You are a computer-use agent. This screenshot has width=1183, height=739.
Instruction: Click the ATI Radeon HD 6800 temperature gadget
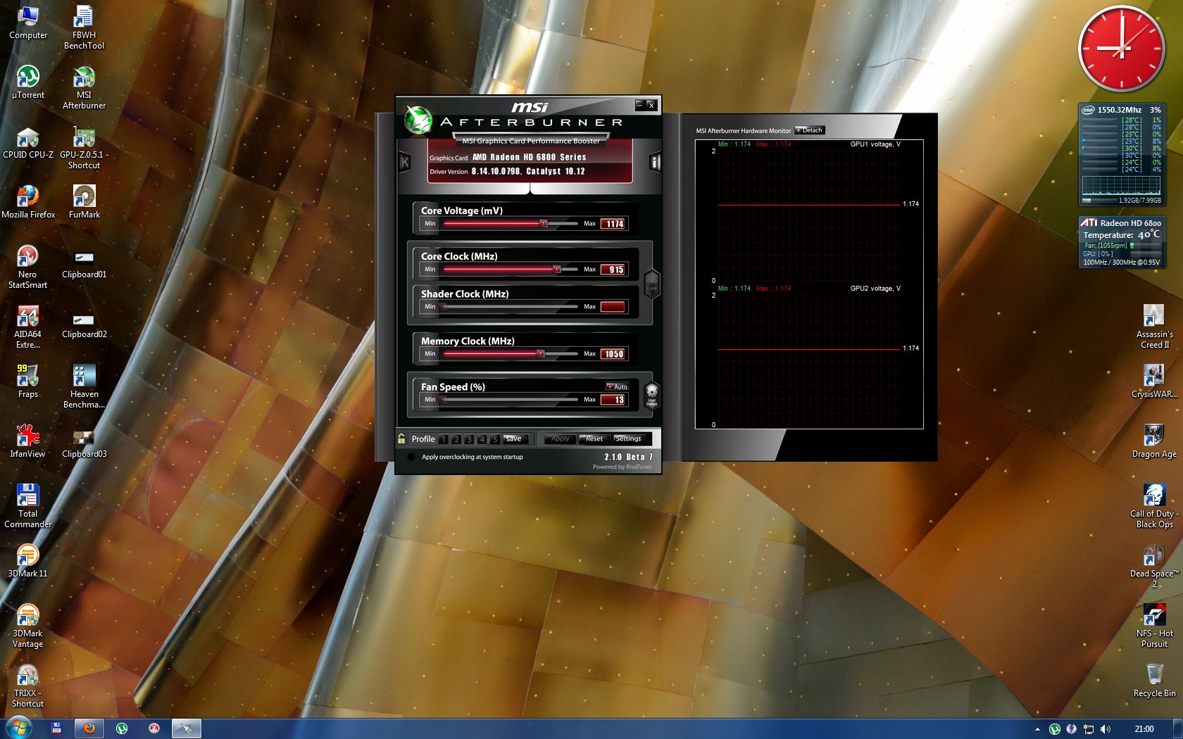click(1122, 242)
